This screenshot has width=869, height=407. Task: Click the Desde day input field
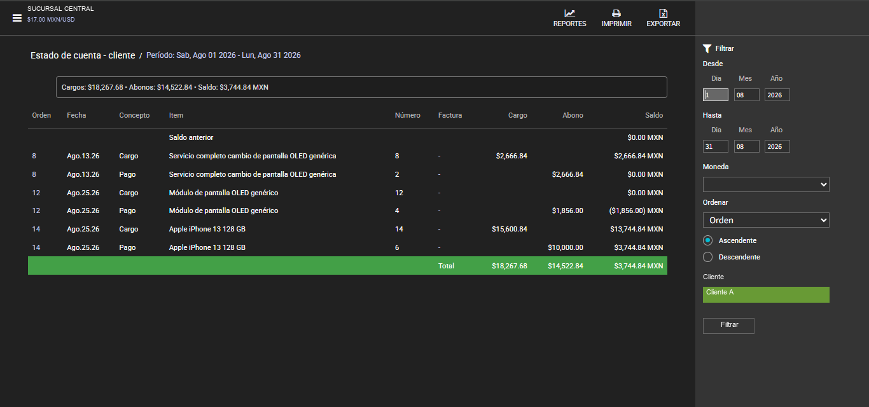click(716, 95)
